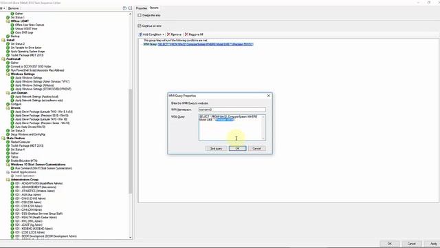440x248 pixels.
Task: Select the Windows Settings group folder icon
Action: tap(8, 74)
